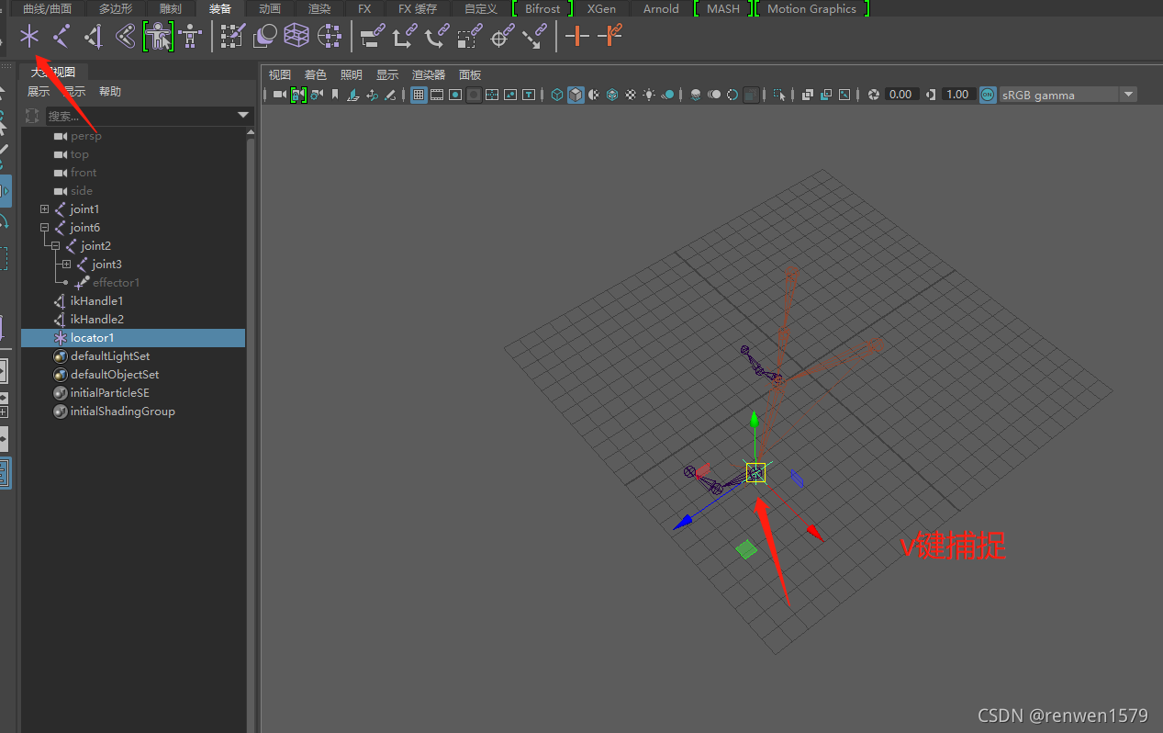
Task: Click the Image Plane viewport icon
Action: click(353, 95)
